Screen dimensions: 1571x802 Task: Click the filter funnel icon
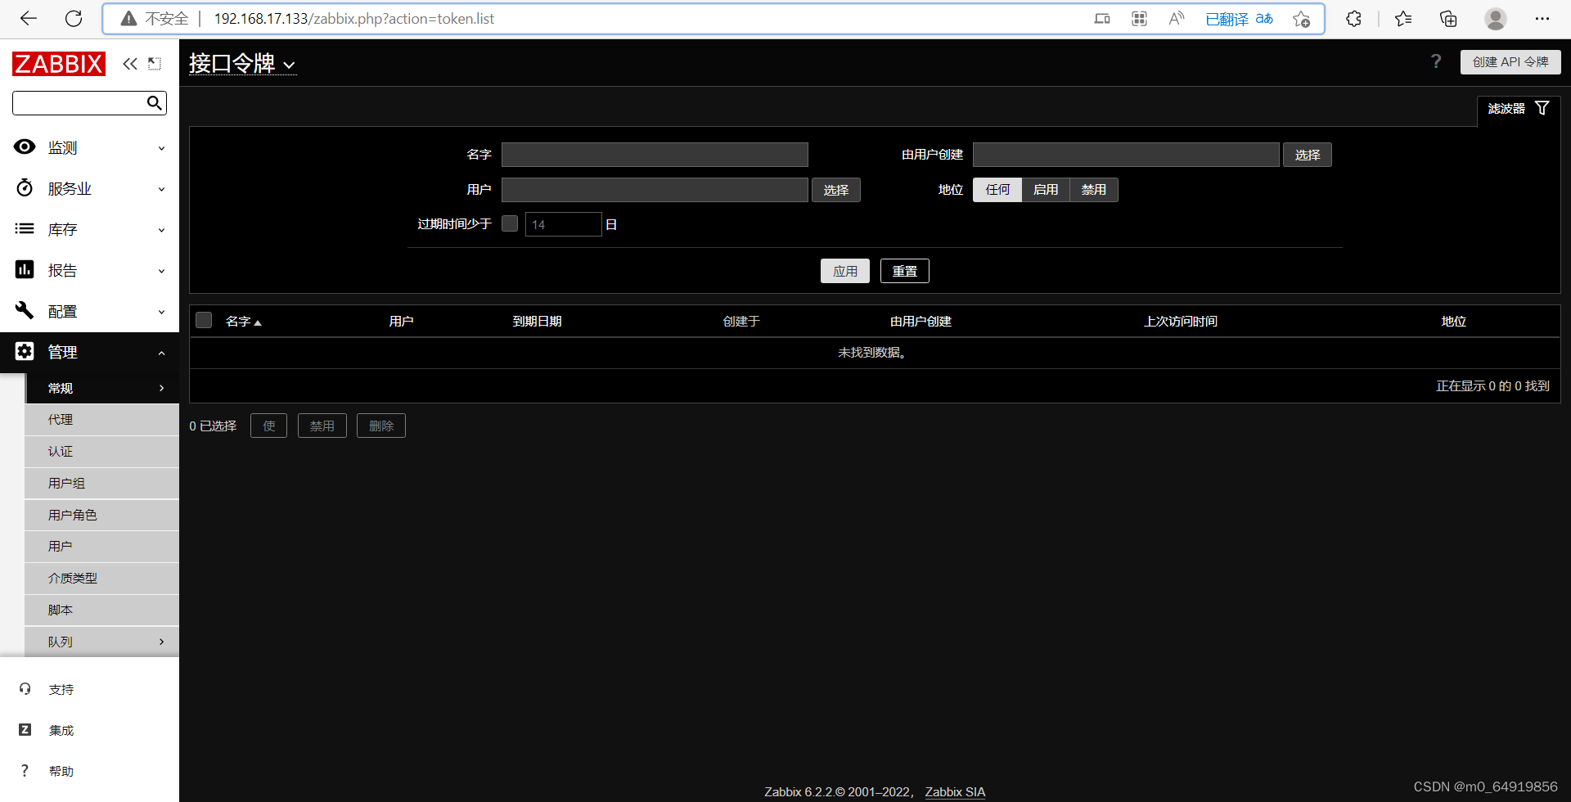pyautogui.click(x=1542, y=108)
